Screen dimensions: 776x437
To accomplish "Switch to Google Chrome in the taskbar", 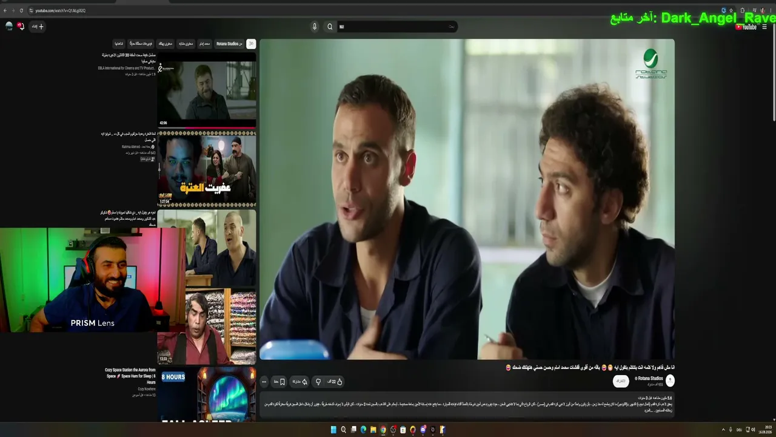I will (x=383, y=430).
